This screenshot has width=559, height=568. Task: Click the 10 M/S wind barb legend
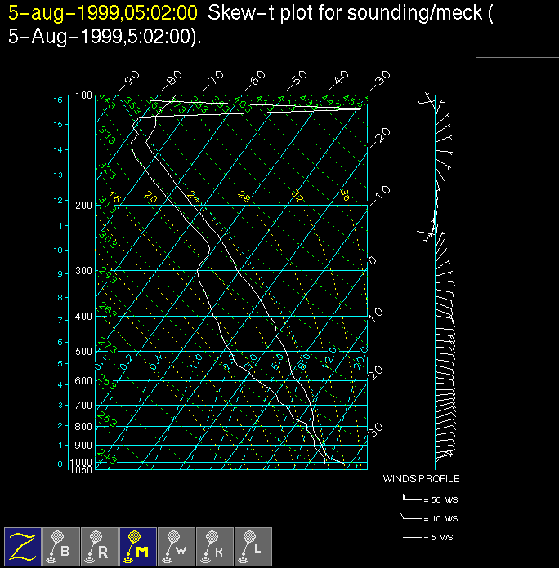coord(425,518)
